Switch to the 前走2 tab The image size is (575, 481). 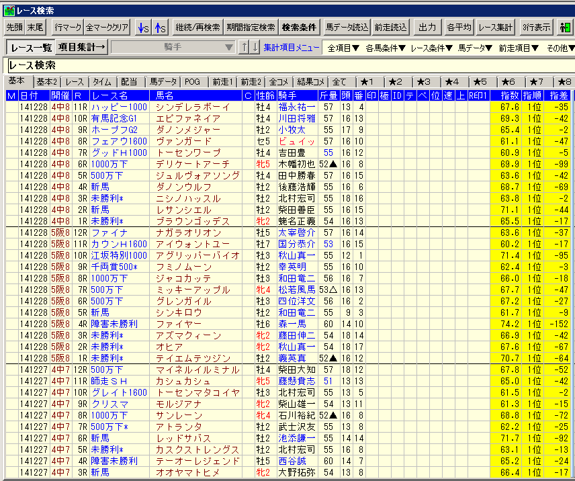click(251, 82)
